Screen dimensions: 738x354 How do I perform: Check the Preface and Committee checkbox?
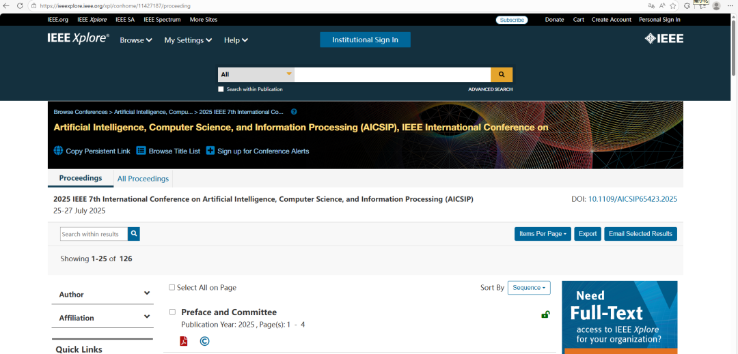(172, 312)
